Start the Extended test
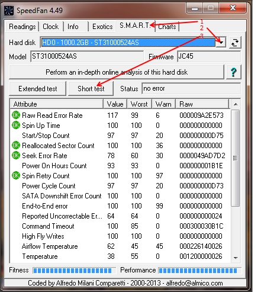 coord(38,89)
